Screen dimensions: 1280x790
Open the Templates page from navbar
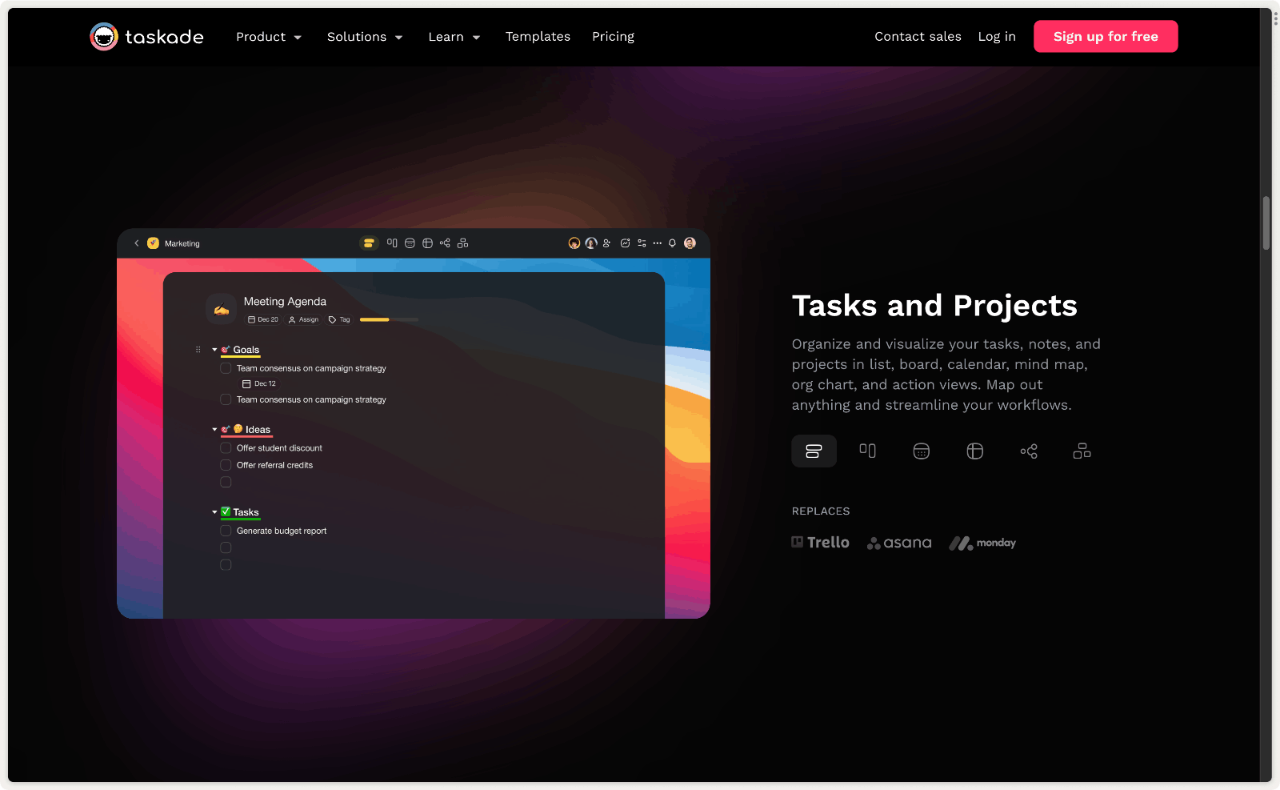(x=538, y=37)
